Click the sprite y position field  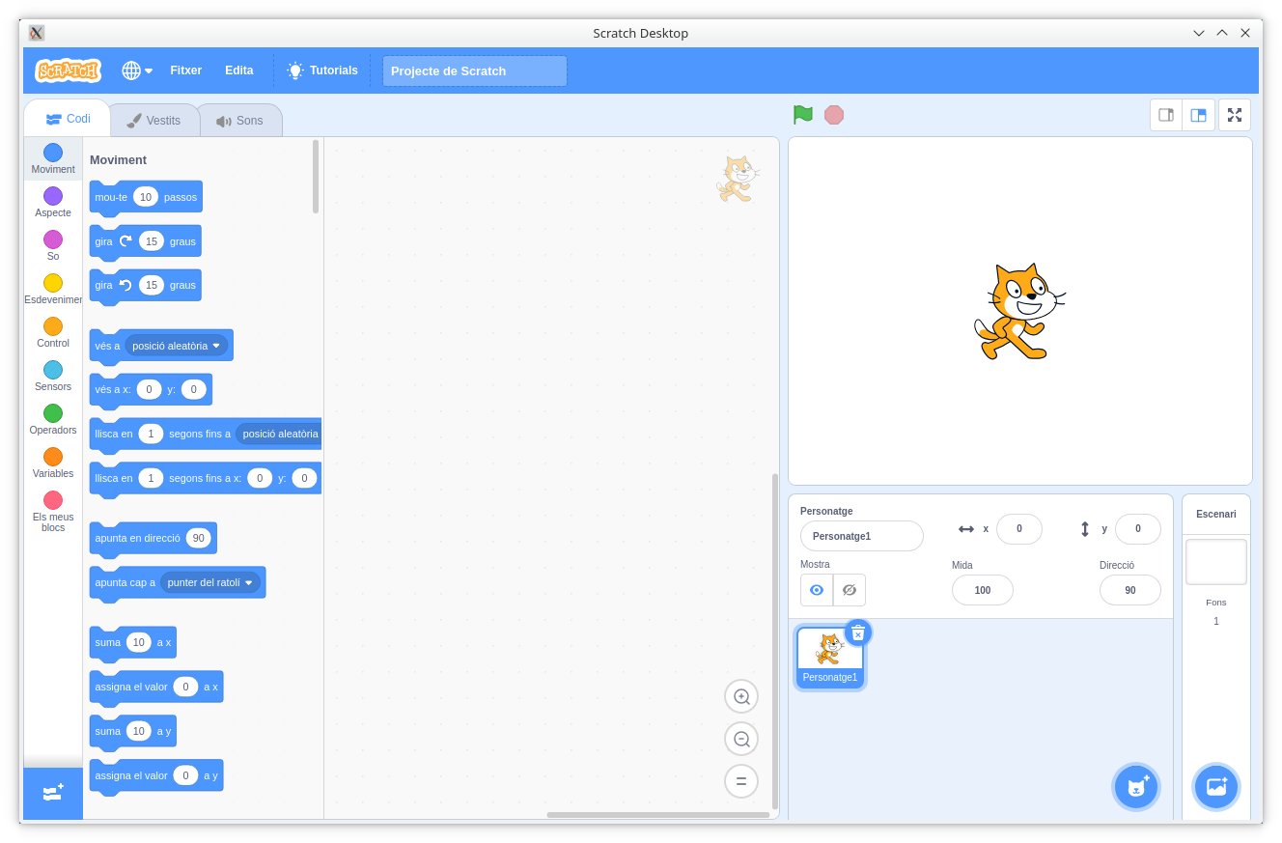pos(1138,529)
